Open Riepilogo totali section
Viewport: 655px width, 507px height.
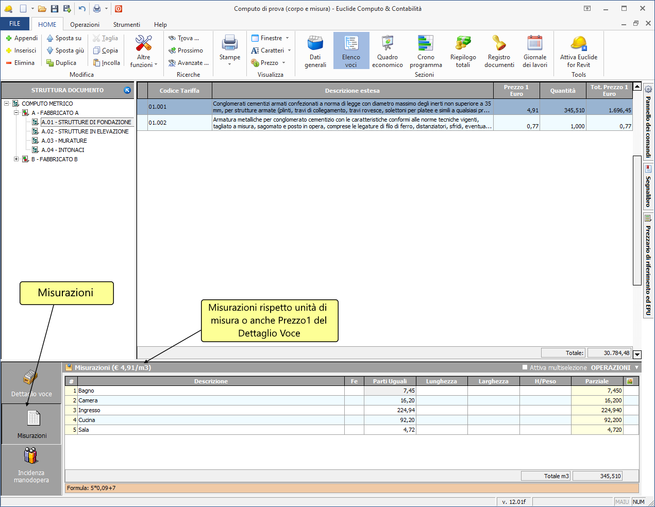463,51
